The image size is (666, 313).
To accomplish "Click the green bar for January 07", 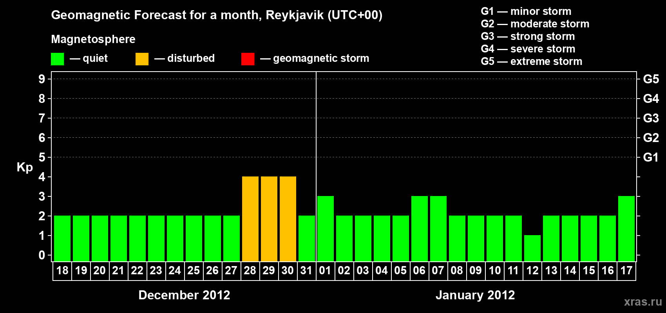I will (x=438, y=228).
